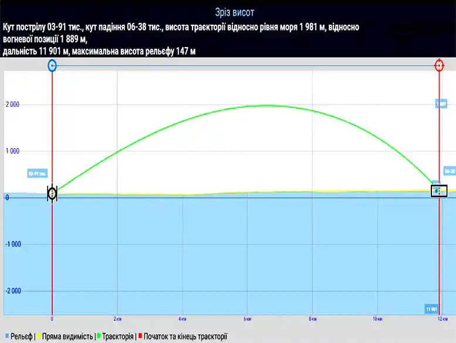Viewport: 456px width, 343px height.
Task: Click the 11 901 range label at bottom
Action: [431, 309]
